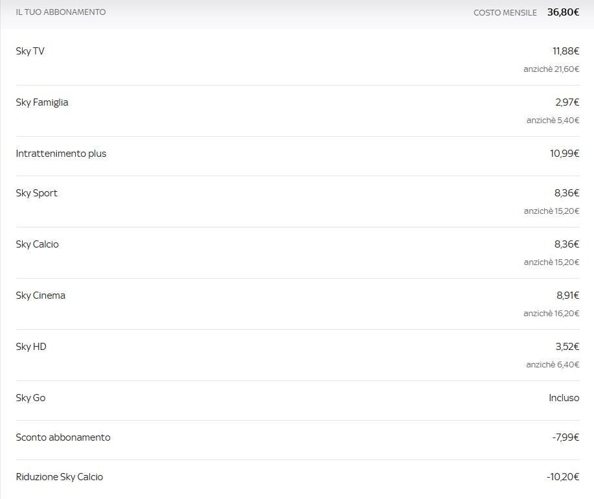Select the 'Riduzione Sky Calcio' label
Screen dimensions: 594x499
tap(60, 477)
